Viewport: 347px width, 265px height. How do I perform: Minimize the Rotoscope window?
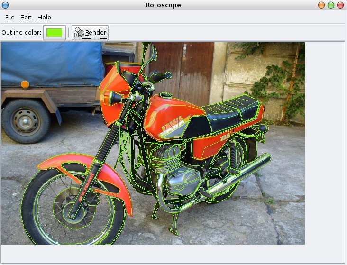pos(321,5)
